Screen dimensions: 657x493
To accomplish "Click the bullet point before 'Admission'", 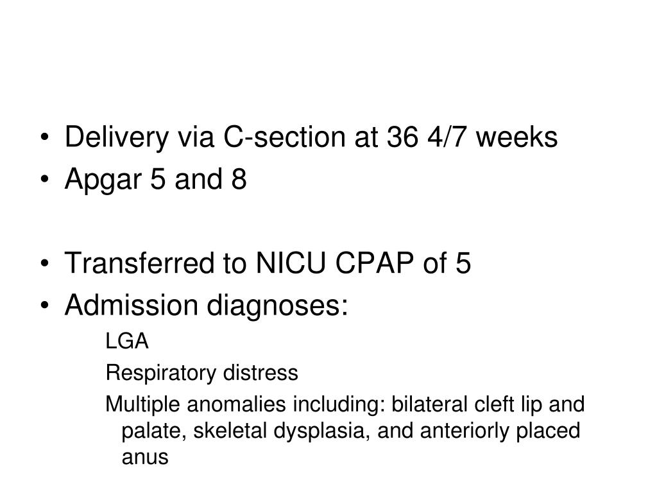I will (x=45, y=305).
